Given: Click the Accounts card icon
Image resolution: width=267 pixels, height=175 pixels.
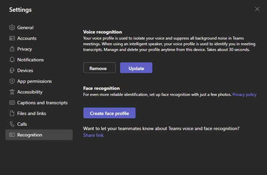Looking at the screenshot, I should pyautogui.click(x=12, y=38).
